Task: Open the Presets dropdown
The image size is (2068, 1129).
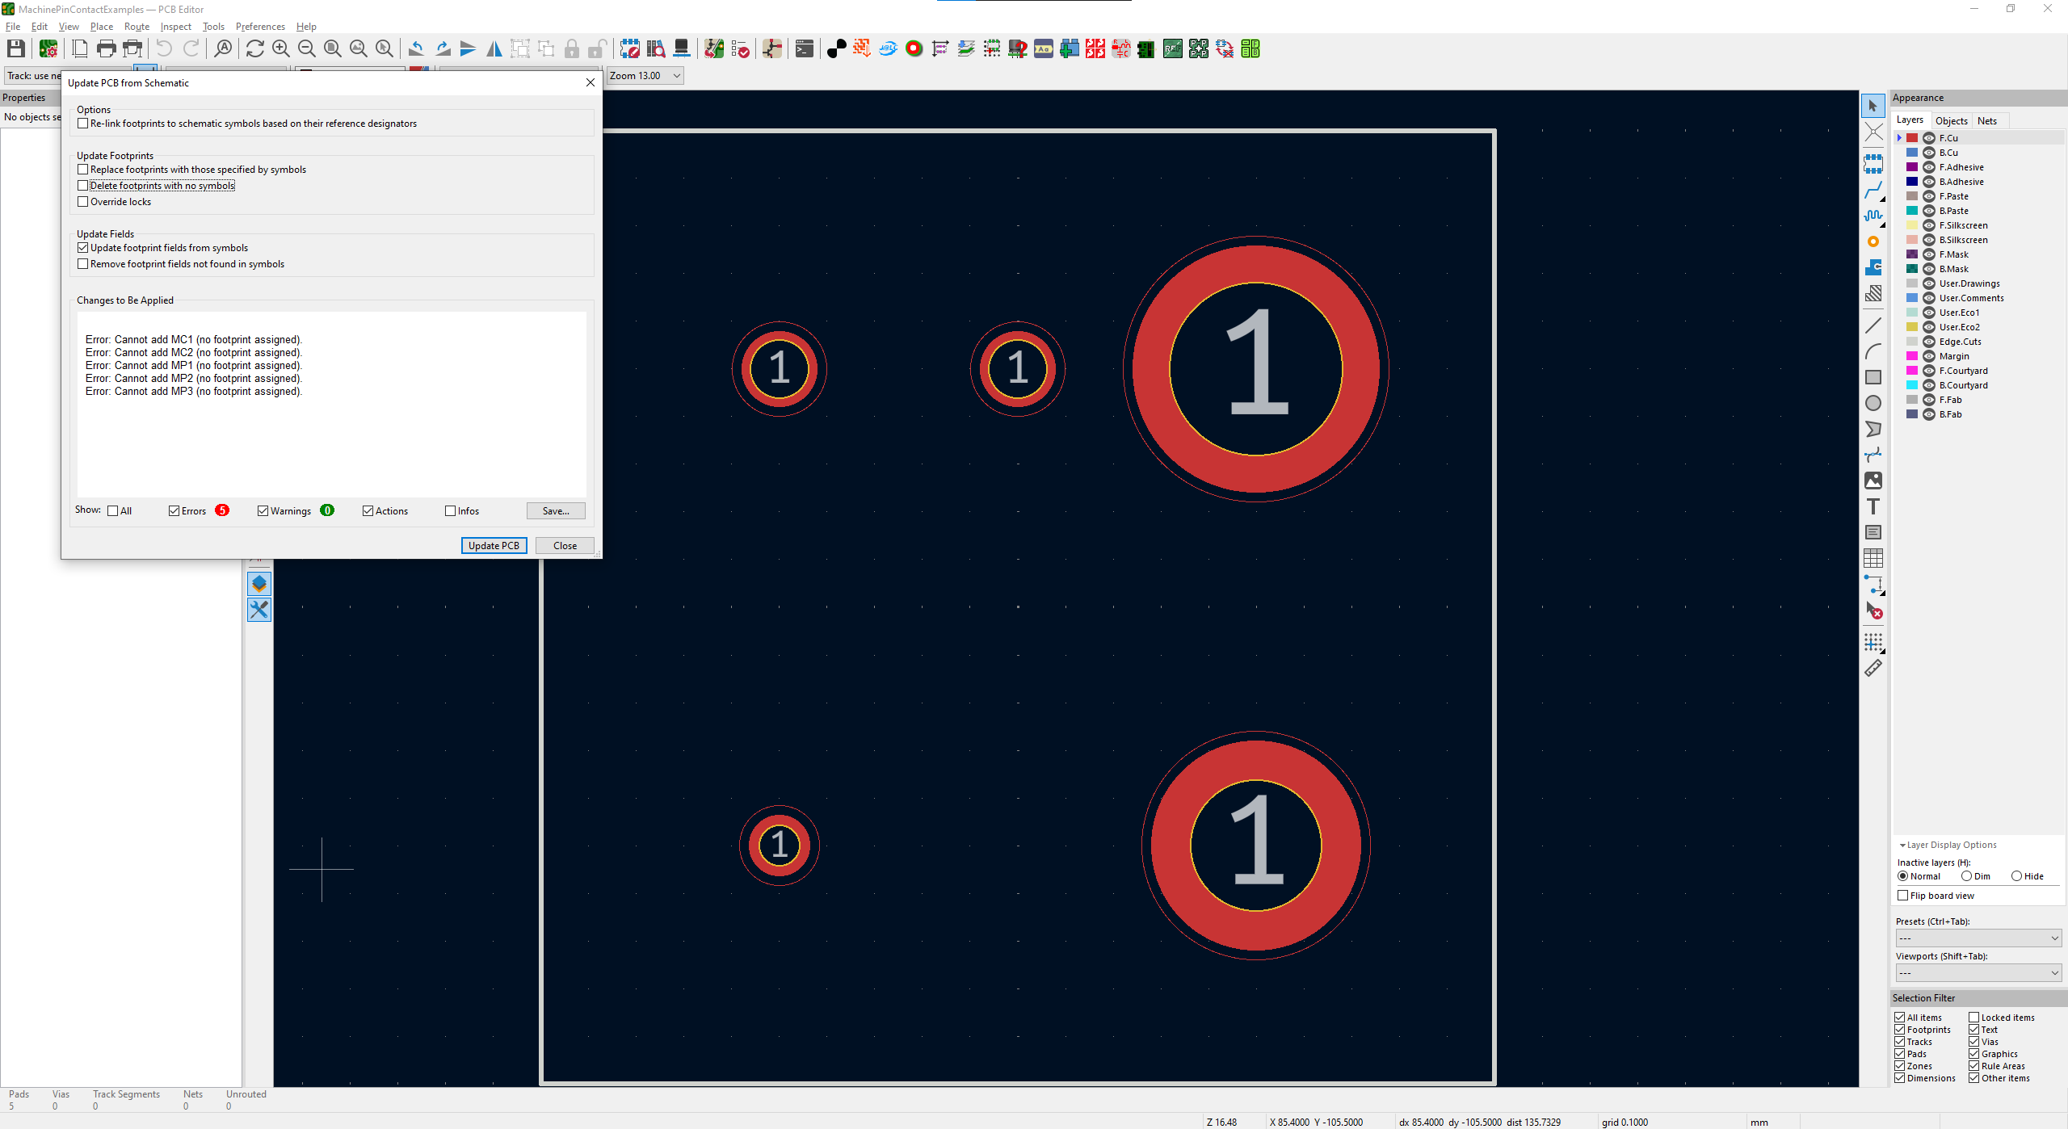Action: (1978, 938)
